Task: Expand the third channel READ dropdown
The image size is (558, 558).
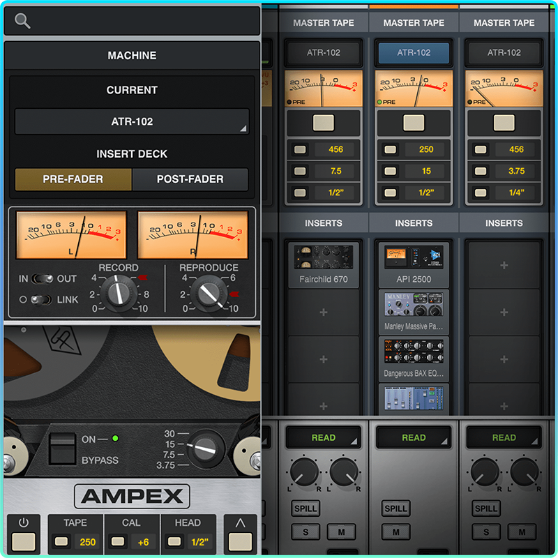Action: (x=504, y=437)
